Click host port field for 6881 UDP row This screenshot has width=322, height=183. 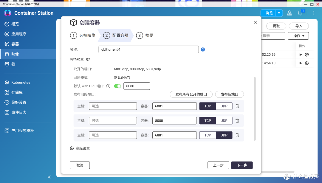(x=113, y=135)
